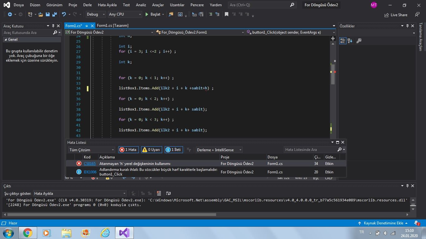Toggle the 0 Uyarı warnings filter
The height and width of the screenshot is (239, 426).
[x=152, y=150]
